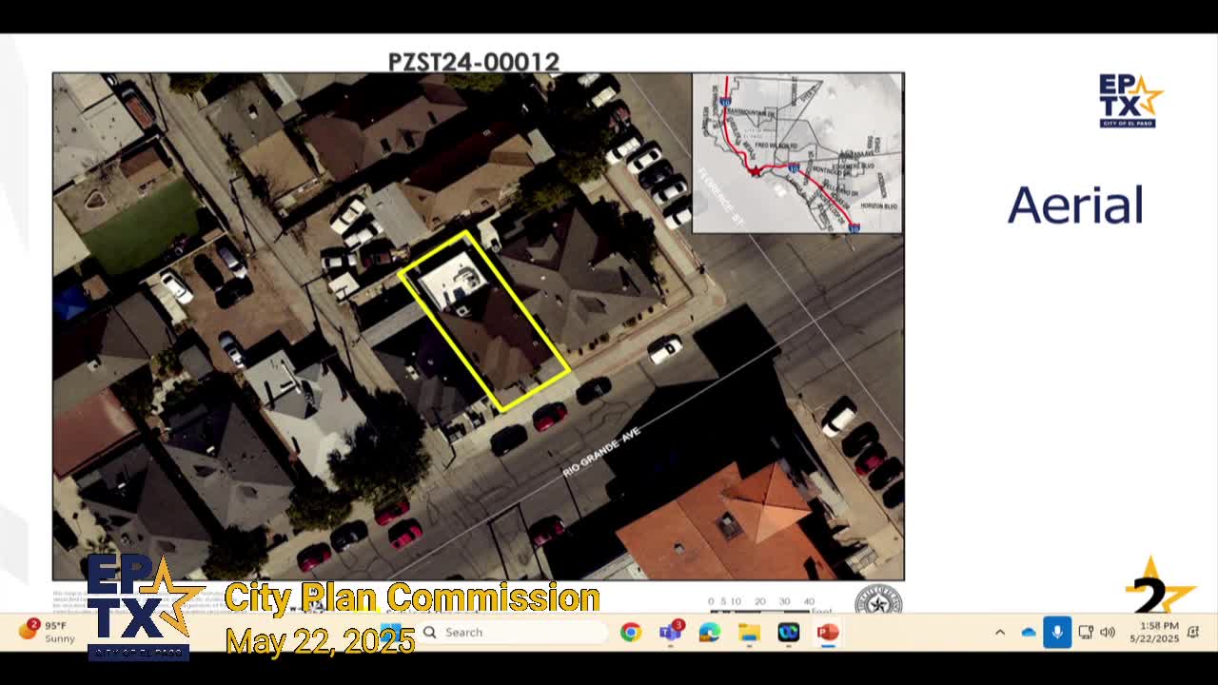Click the yellow-outlined parcel on the aerial map

(x=484, y=321)
